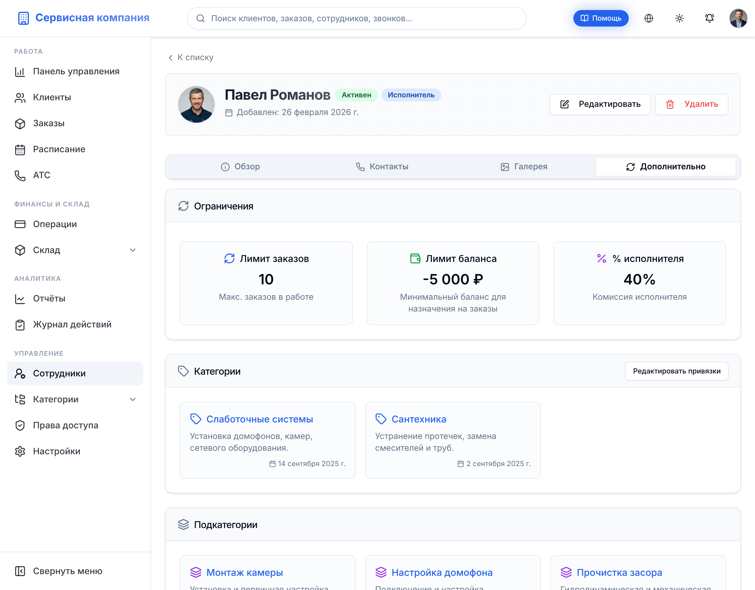Open Сантехника category link

(x=418, y=419)
